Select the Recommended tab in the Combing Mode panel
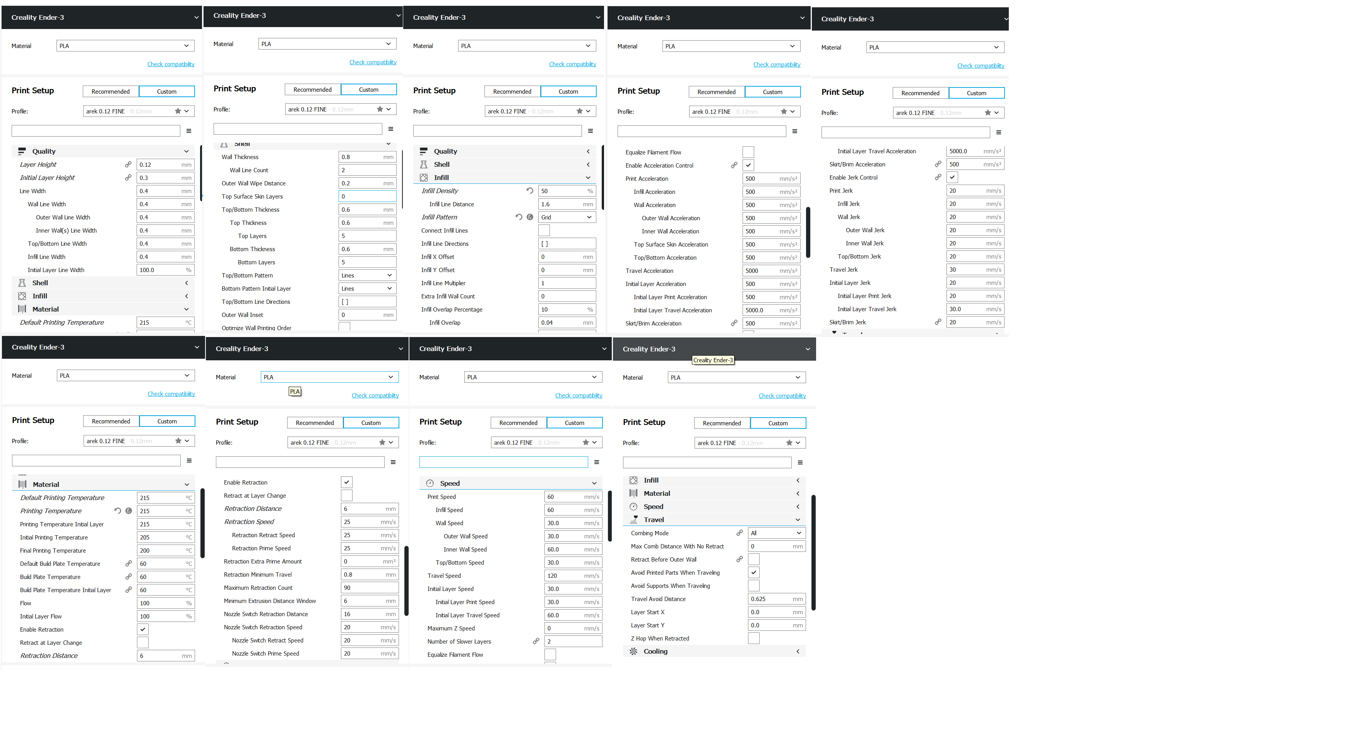 point(722,423)
